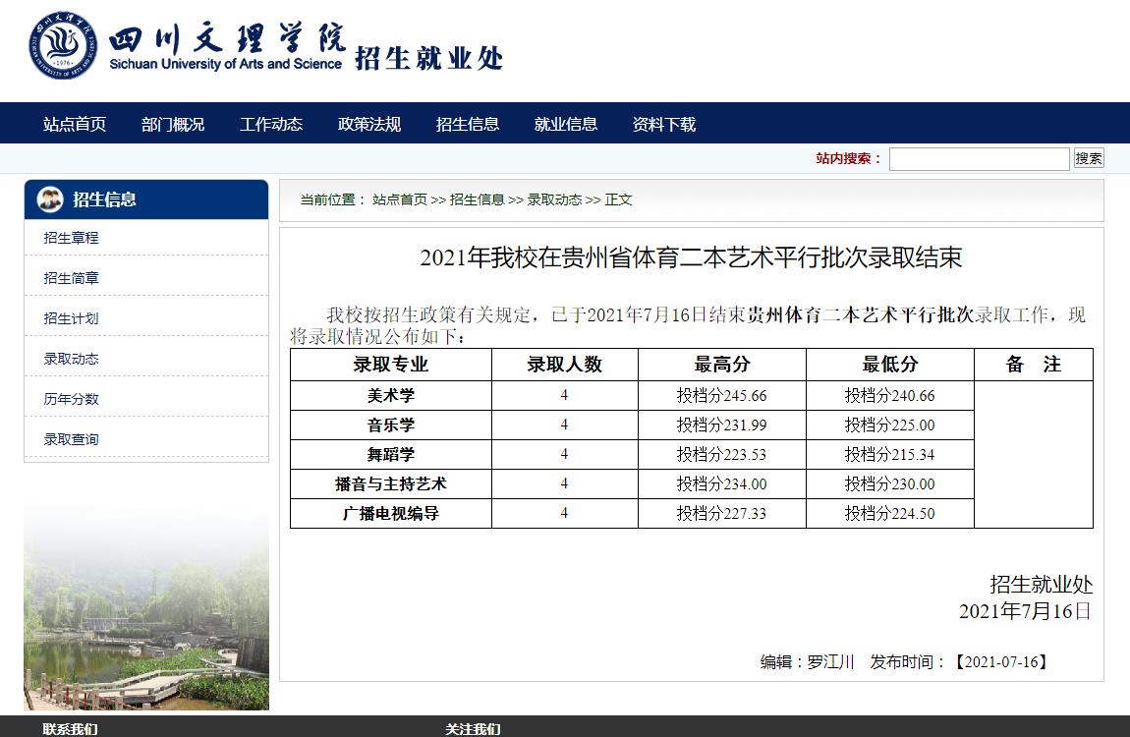Go to 录取动态 in the sidebar
1130x737 pixels.
click(72, 359)
